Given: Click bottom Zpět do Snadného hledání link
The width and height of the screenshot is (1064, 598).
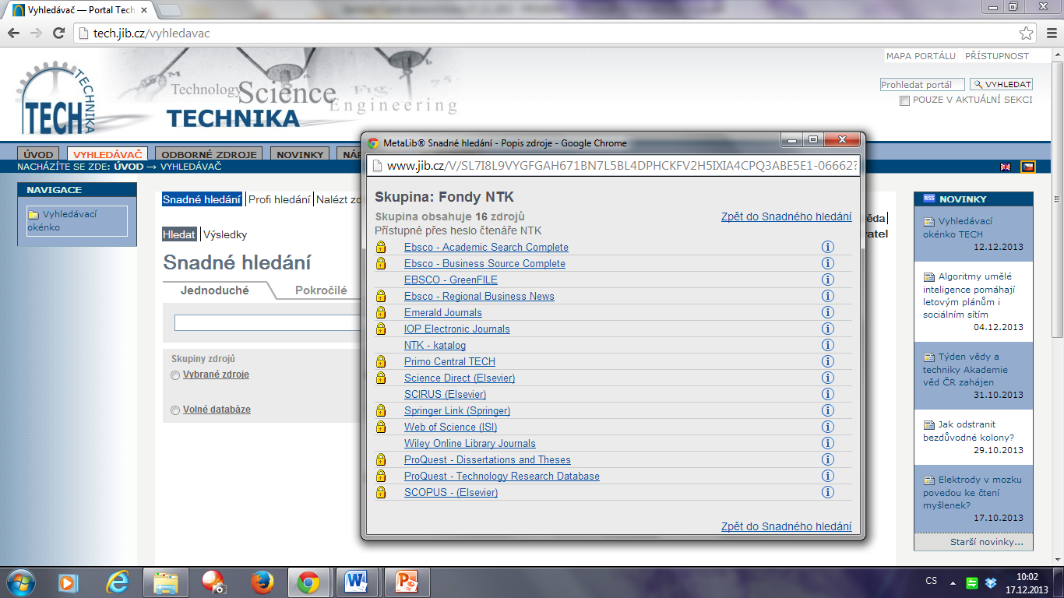Looking at the screenshot, I should click(786, 526).
